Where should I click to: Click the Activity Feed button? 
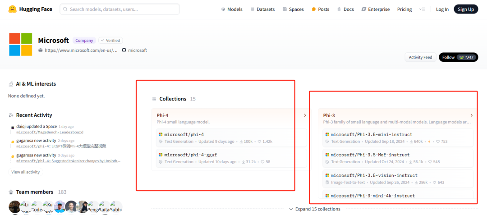(420, 57)
